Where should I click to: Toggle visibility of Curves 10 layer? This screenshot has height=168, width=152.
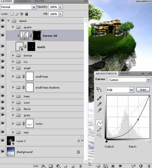click(x=3, y=35)
